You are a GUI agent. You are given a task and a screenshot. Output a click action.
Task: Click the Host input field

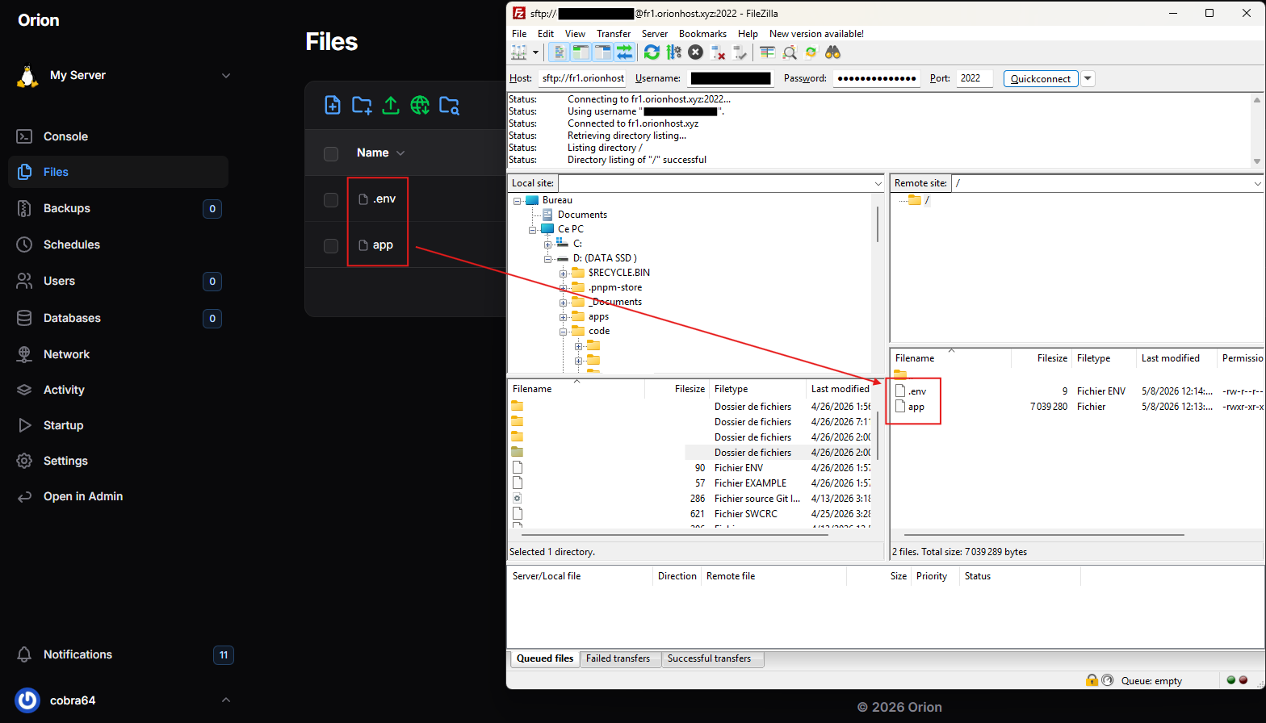(x=583, y=78)
